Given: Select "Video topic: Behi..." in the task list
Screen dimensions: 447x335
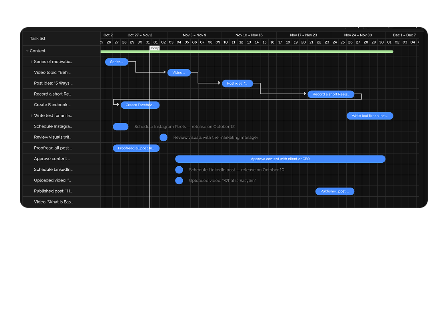Looking at the screenshot, I should coord(53,72).
